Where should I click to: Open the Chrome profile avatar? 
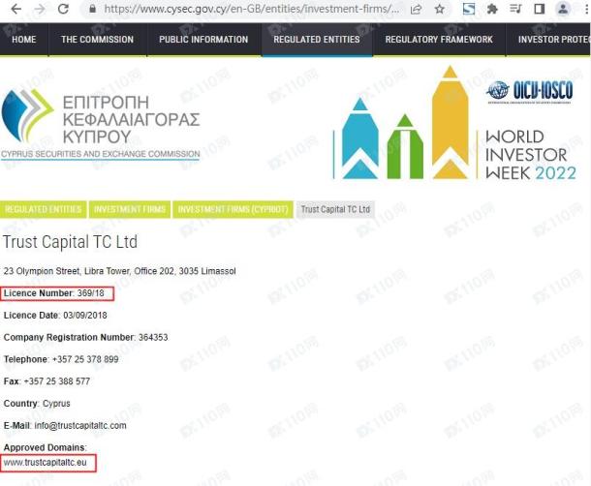tap(563, 9)
